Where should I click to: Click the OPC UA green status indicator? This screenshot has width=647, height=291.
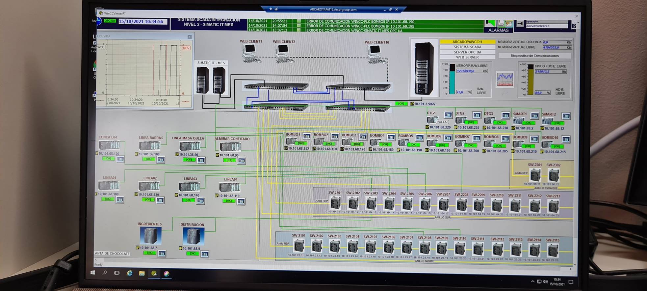[110, 21]
